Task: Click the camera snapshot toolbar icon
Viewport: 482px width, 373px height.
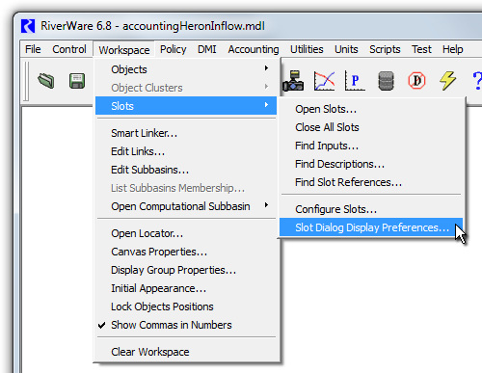Action: tap(293, 81)
